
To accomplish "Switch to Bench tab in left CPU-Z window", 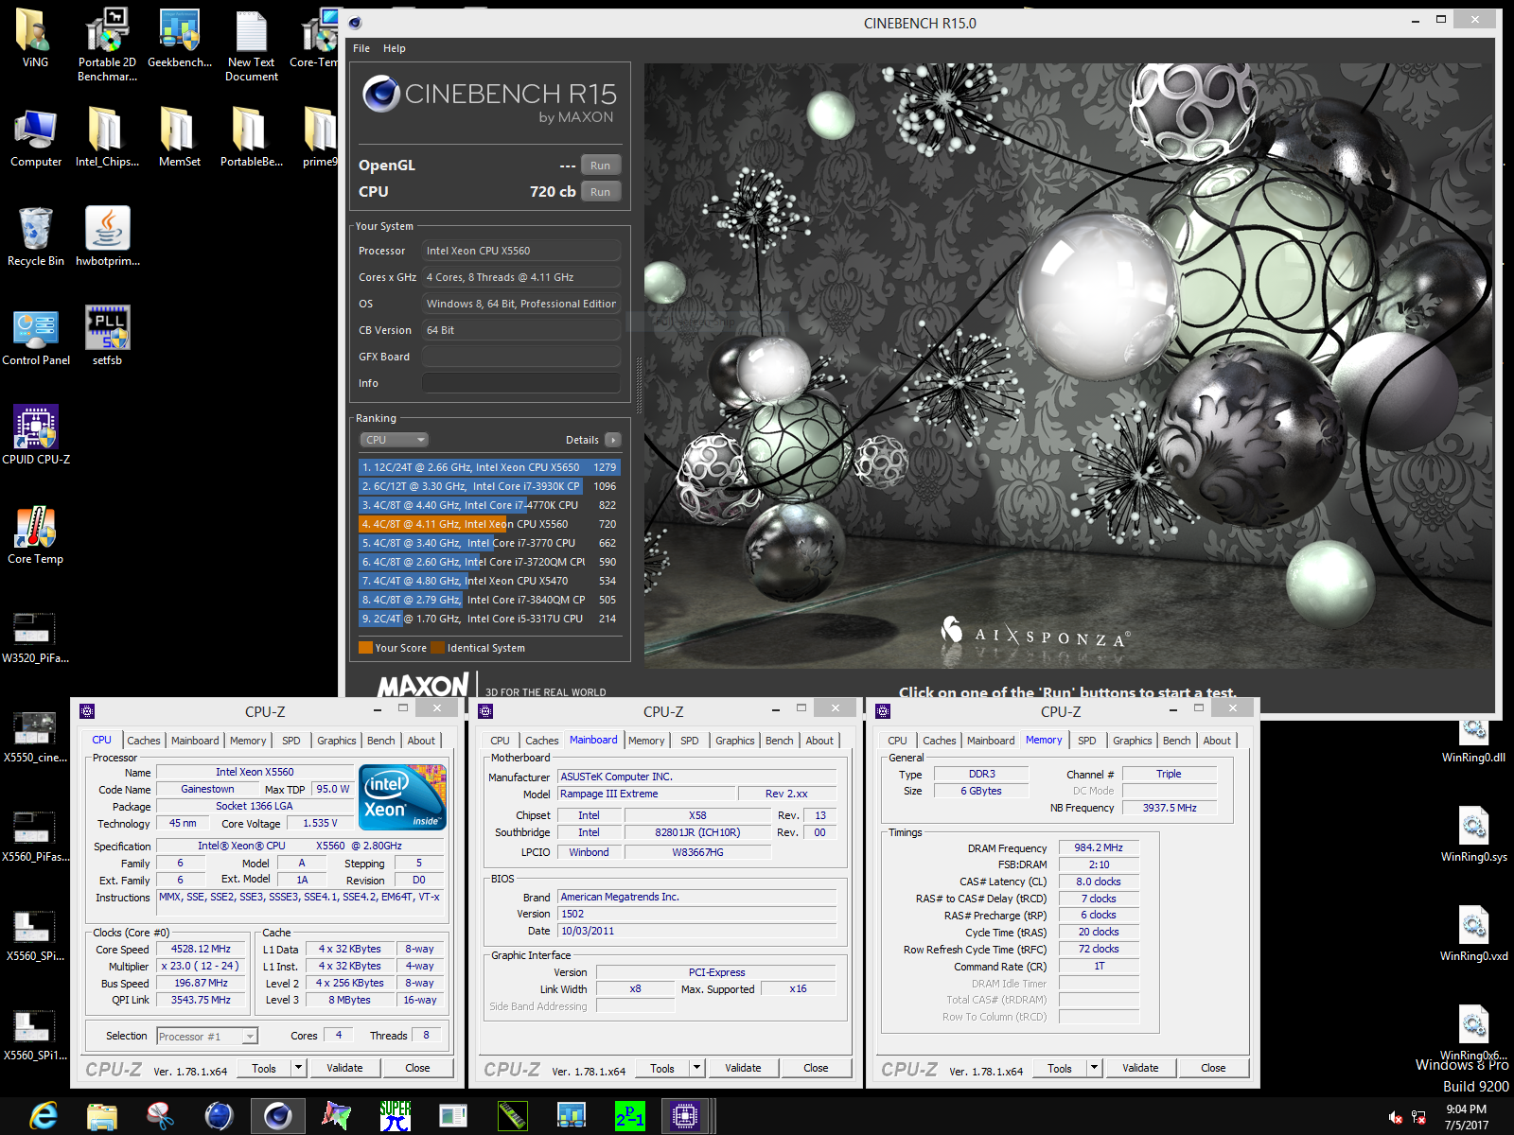I will pyautogui.click(x=381, y=741).
